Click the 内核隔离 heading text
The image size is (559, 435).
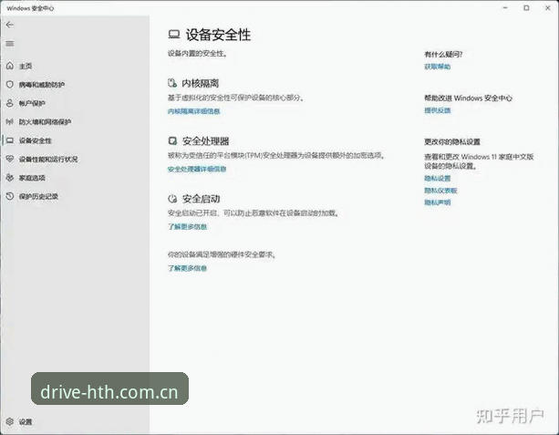click(x=200, y=83)
